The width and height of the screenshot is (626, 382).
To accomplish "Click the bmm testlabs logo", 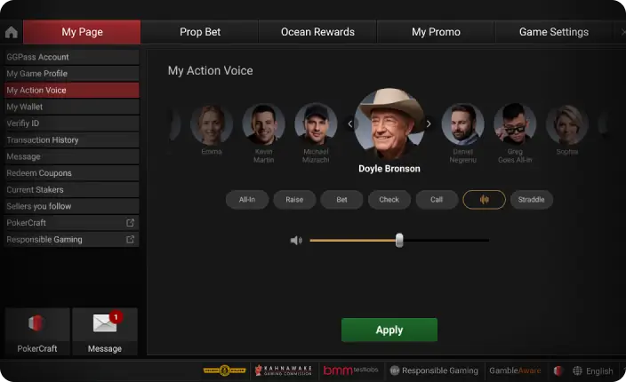I will click(x=350, y=370).
